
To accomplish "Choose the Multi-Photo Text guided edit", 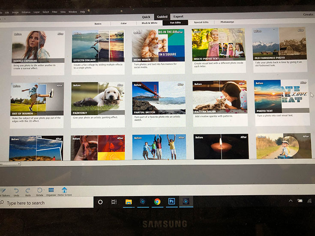I will coord(219,51).
